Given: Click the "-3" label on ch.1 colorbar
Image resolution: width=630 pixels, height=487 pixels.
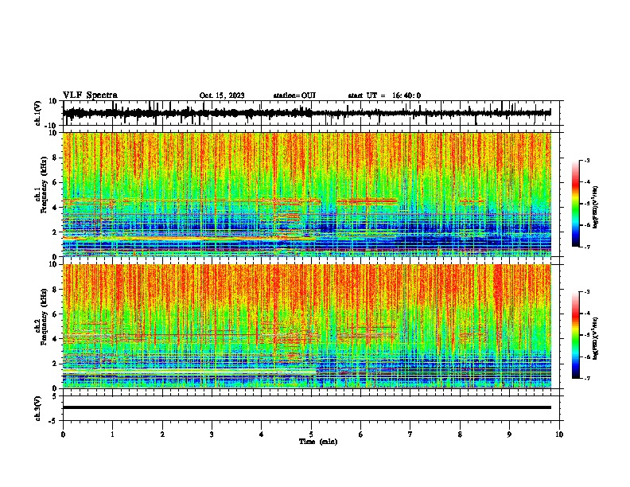Looking at the screenshot, I should coord(587,160).
